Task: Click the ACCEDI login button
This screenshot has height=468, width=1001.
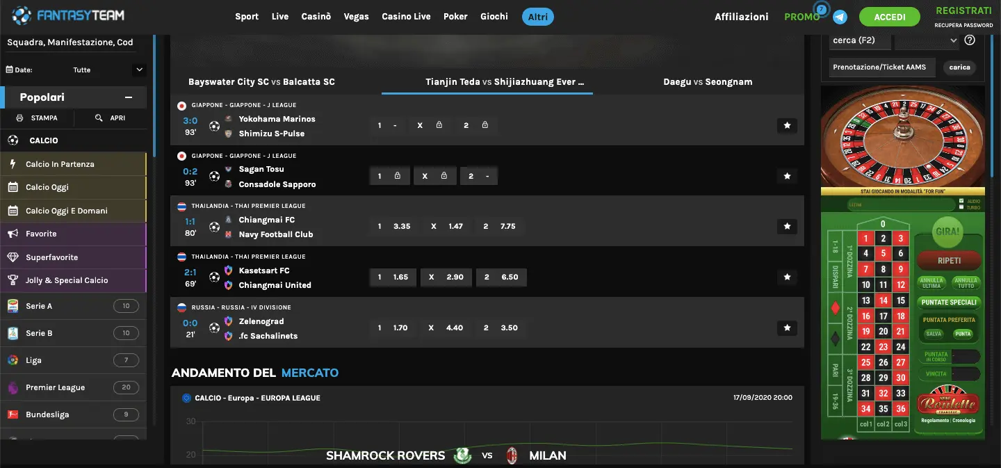Action: tap(890, 17)
